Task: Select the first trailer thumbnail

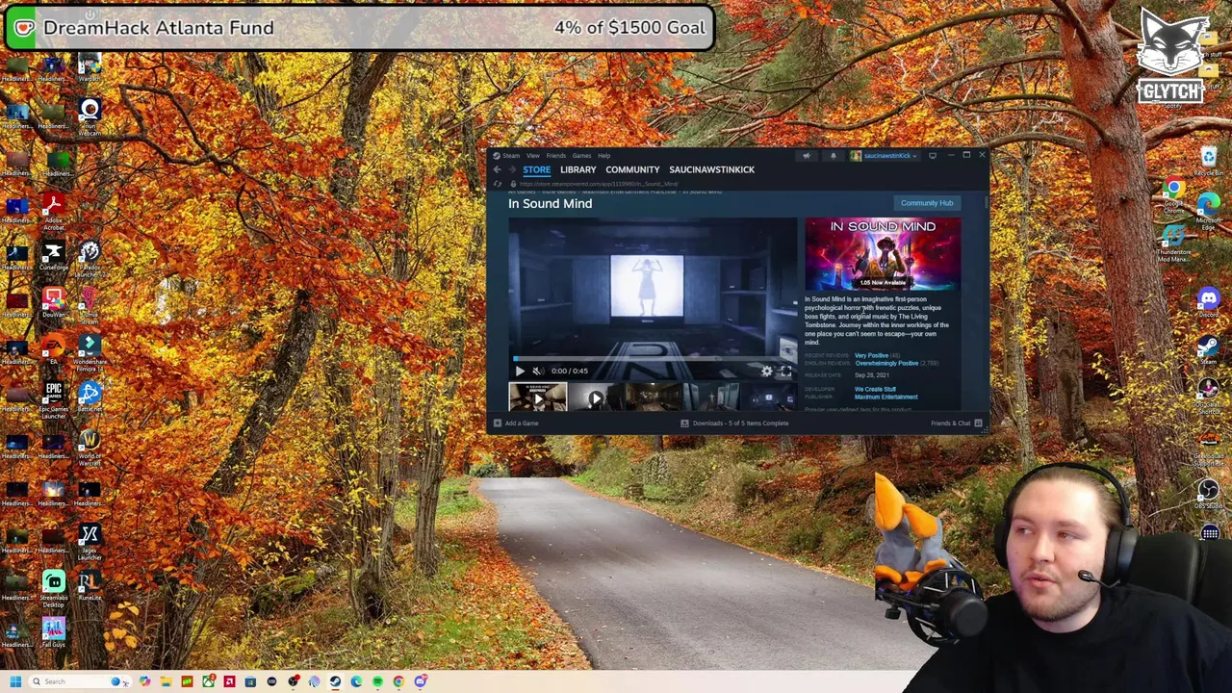Action: [538, 398]
